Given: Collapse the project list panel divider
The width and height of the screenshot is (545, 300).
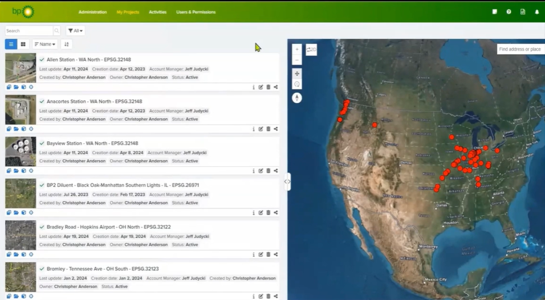Looking at the screenshot, I should [x=287, y=182].
